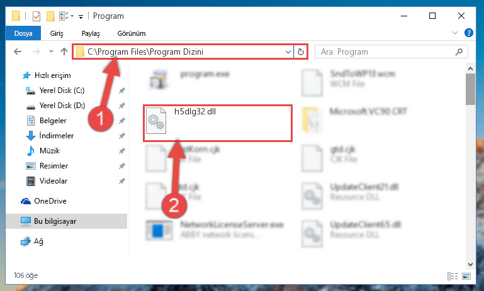The height and width of the screenshot is (291, 484).
Task: Click the search magnifier icon
Action: coord(459,52)
